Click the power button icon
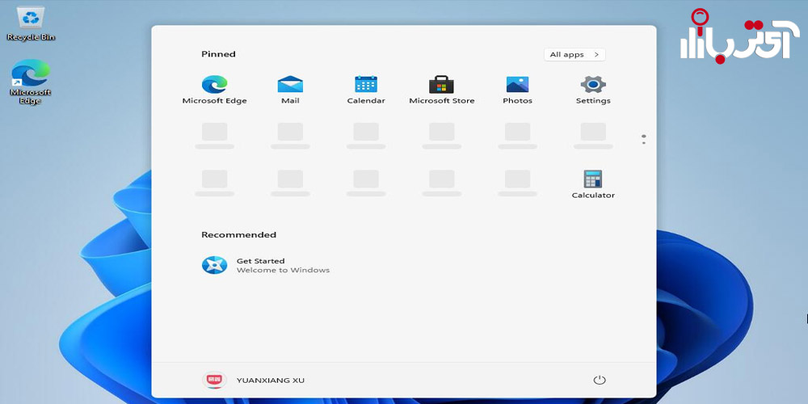This screenshot has width=808, height=404. pyautogui.click(x=600, y=381)
